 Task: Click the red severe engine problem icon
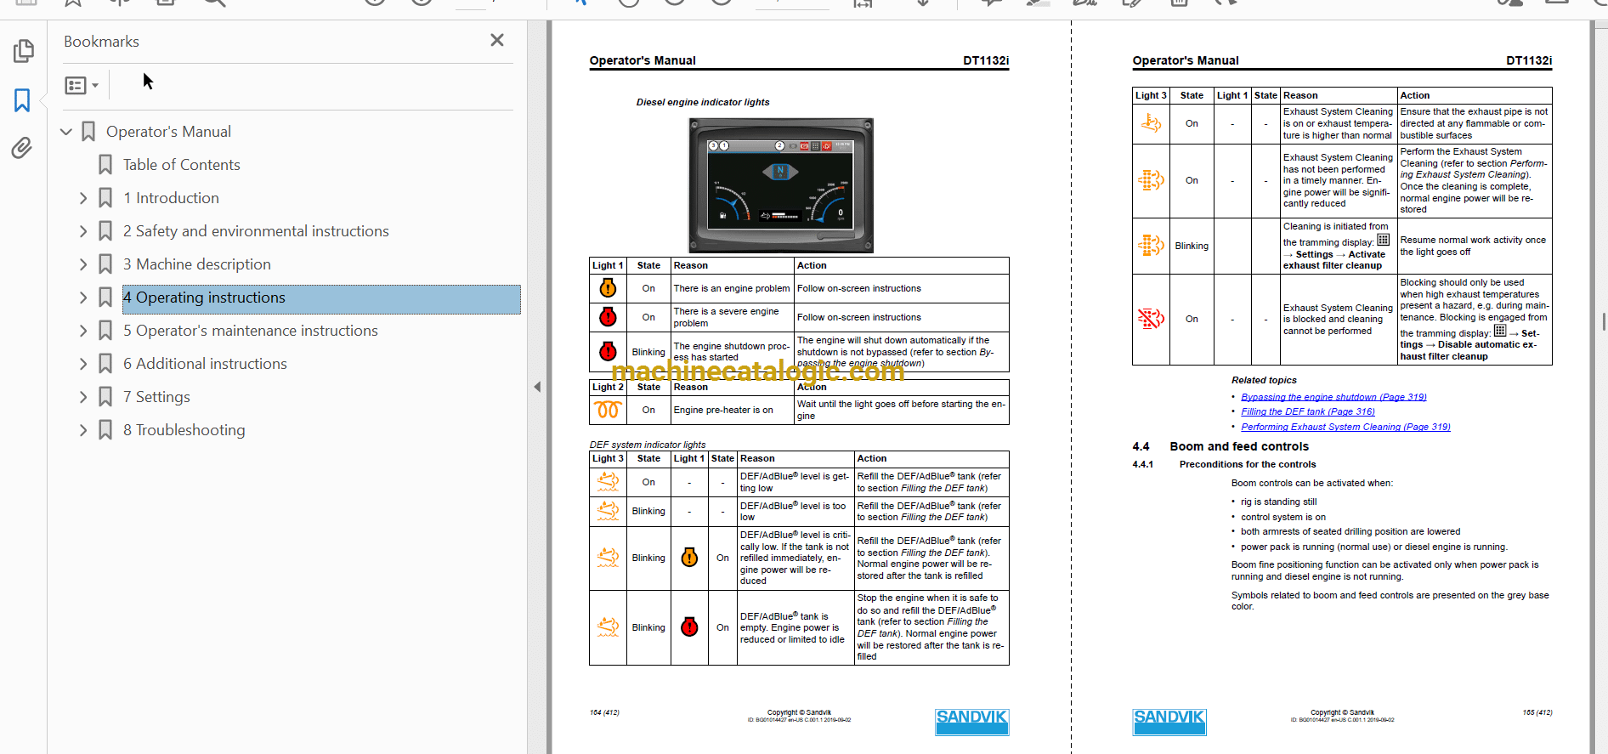tap(608, 317)
